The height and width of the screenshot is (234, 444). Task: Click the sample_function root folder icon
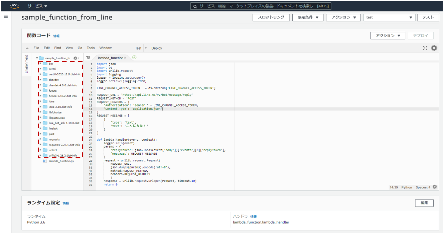click(41, 58)
